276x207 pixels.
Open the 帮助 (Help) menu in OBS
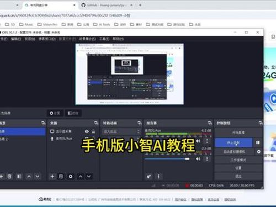tap(118, 39)
